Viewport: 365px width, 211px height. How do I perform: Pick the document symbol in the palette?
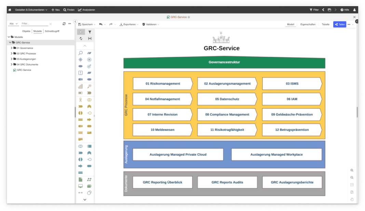[81, 179]
